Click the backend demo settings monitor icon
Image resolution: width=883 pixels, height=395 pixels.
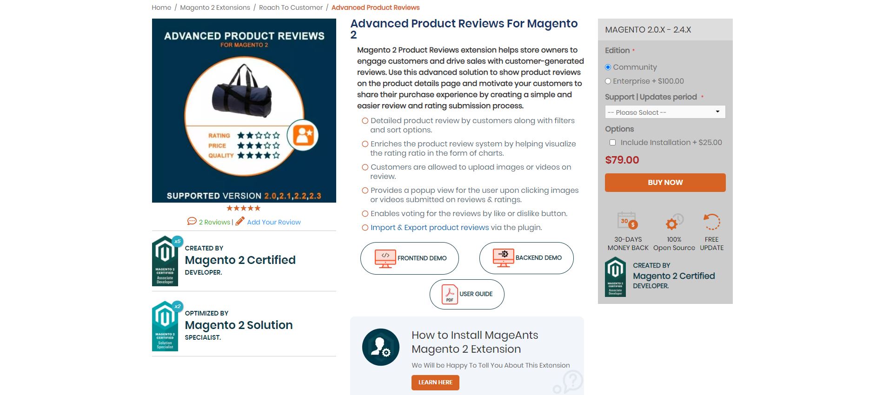[504, 258]
